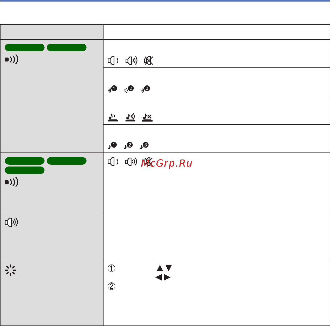330x326 pixels.
Task: Select the low shutter volume icon
Action: (x=113, y=117)
